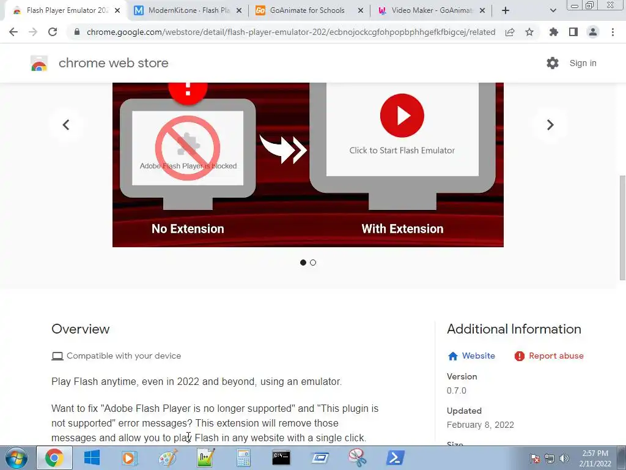The height and width of the screenshot is (470, 626).
Task: Open the Chrome profile avatar menu
Action: click(x=593, y=32)
